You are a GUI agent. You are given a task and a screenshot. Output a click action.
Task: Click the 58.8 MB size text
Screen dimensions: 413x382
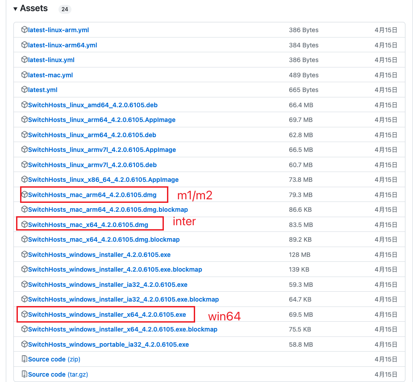point(301,344)
